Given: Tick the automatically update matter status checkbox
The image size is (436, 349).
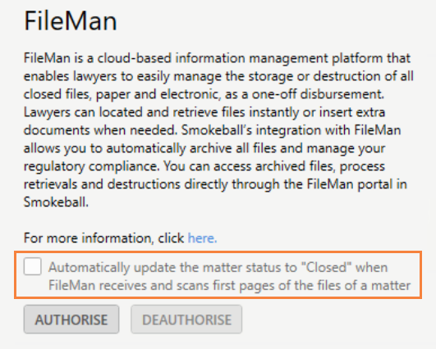Looking at the screenshot, I should pyautogui.click(x=33, y=266).
